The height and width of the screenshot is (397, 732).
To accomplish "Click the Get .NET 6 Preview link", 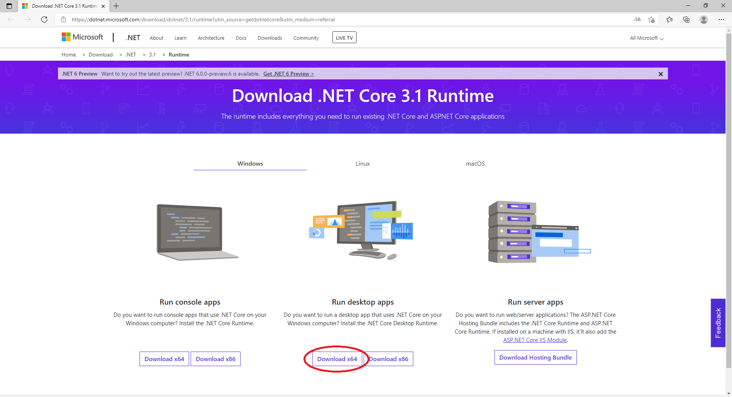I will click(x=289, y=74).
